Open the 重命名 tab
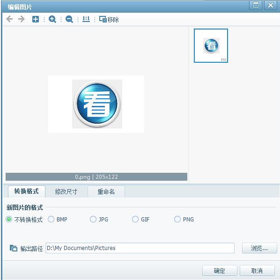Viewport: 280px width, 280px height. click(106, 192)
